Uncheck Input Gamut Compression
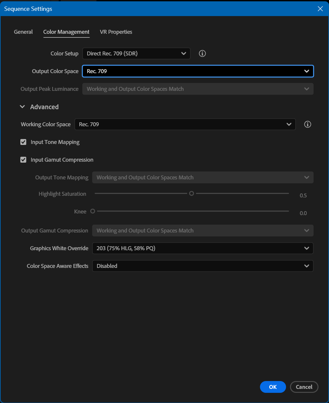Screen dimensions: 329x403 pyautogui.click(x=23, y=160)
